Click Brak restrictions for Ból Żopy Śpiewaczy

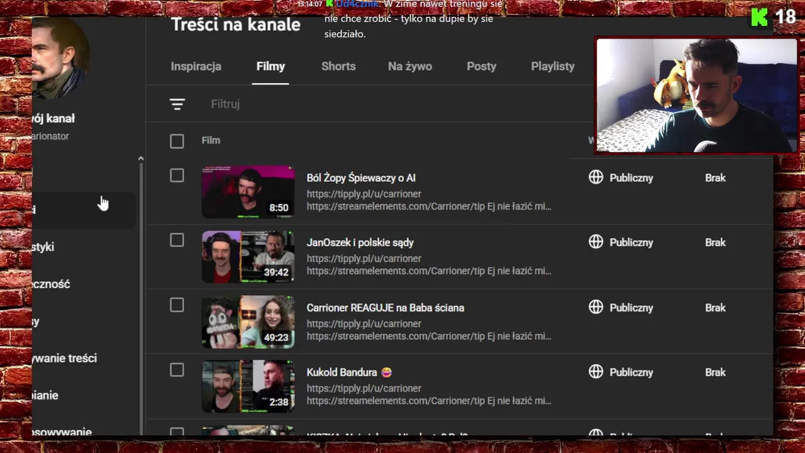[x=715, y=178]
